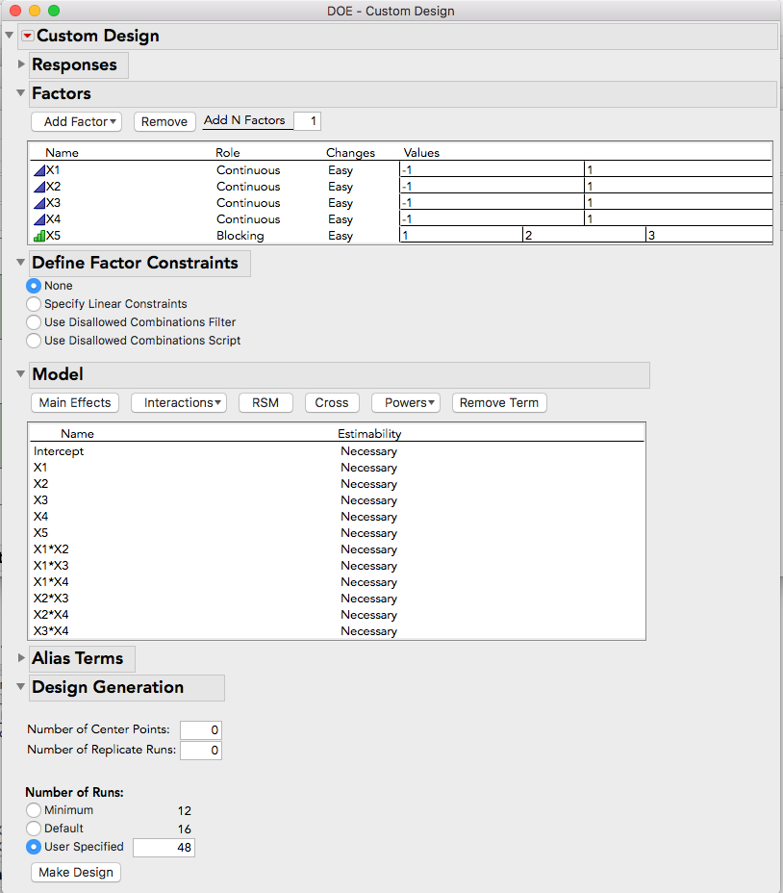The image size is (783, 893).
Task: Click the blue continuous icon next to X1
Action: point(39,170)
